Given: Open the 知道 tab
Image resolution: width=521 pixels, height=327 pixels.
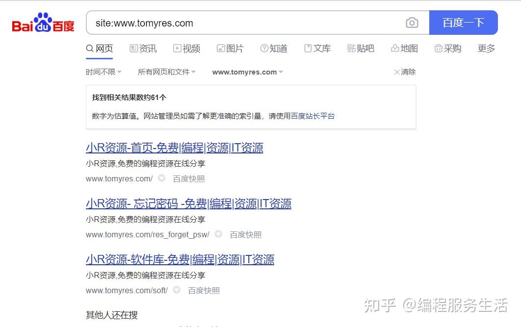Looking at the screenshot, I should tap(274, 49).
